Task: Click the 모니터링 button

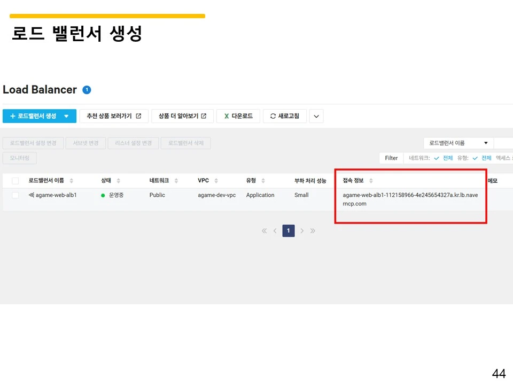Action: click(x=19, y=158)
